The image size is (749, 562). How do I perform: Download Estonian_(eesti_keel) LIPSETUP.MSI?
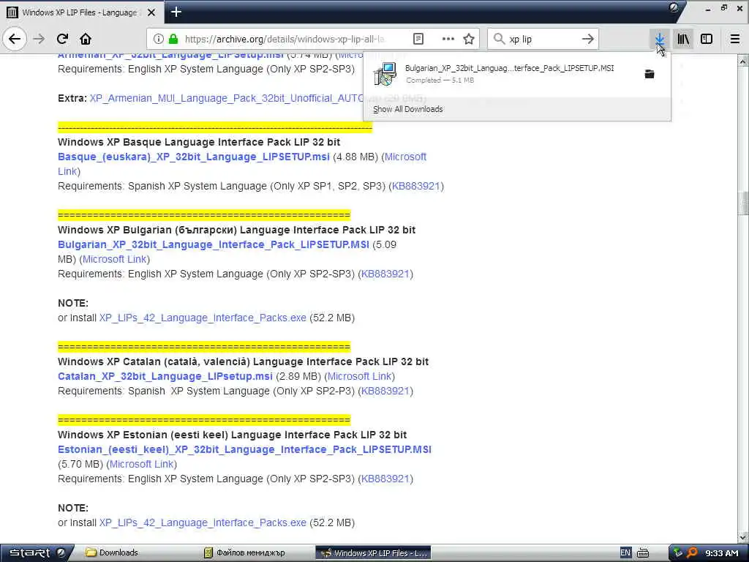click(244, 449)
